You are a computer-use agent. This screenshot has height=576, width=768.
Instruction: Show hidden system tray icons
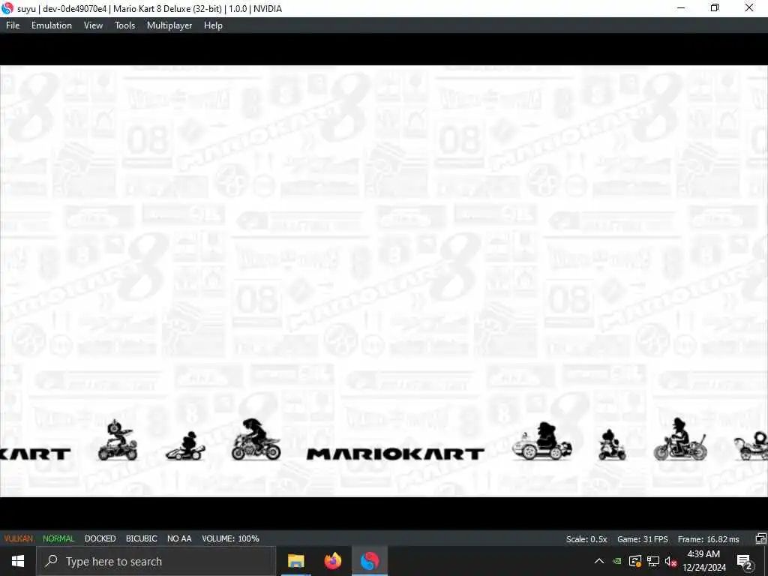coord(599,561)
